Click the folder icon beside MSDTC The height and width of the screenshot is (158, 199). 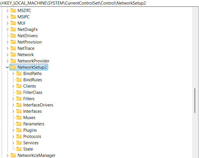13,10
